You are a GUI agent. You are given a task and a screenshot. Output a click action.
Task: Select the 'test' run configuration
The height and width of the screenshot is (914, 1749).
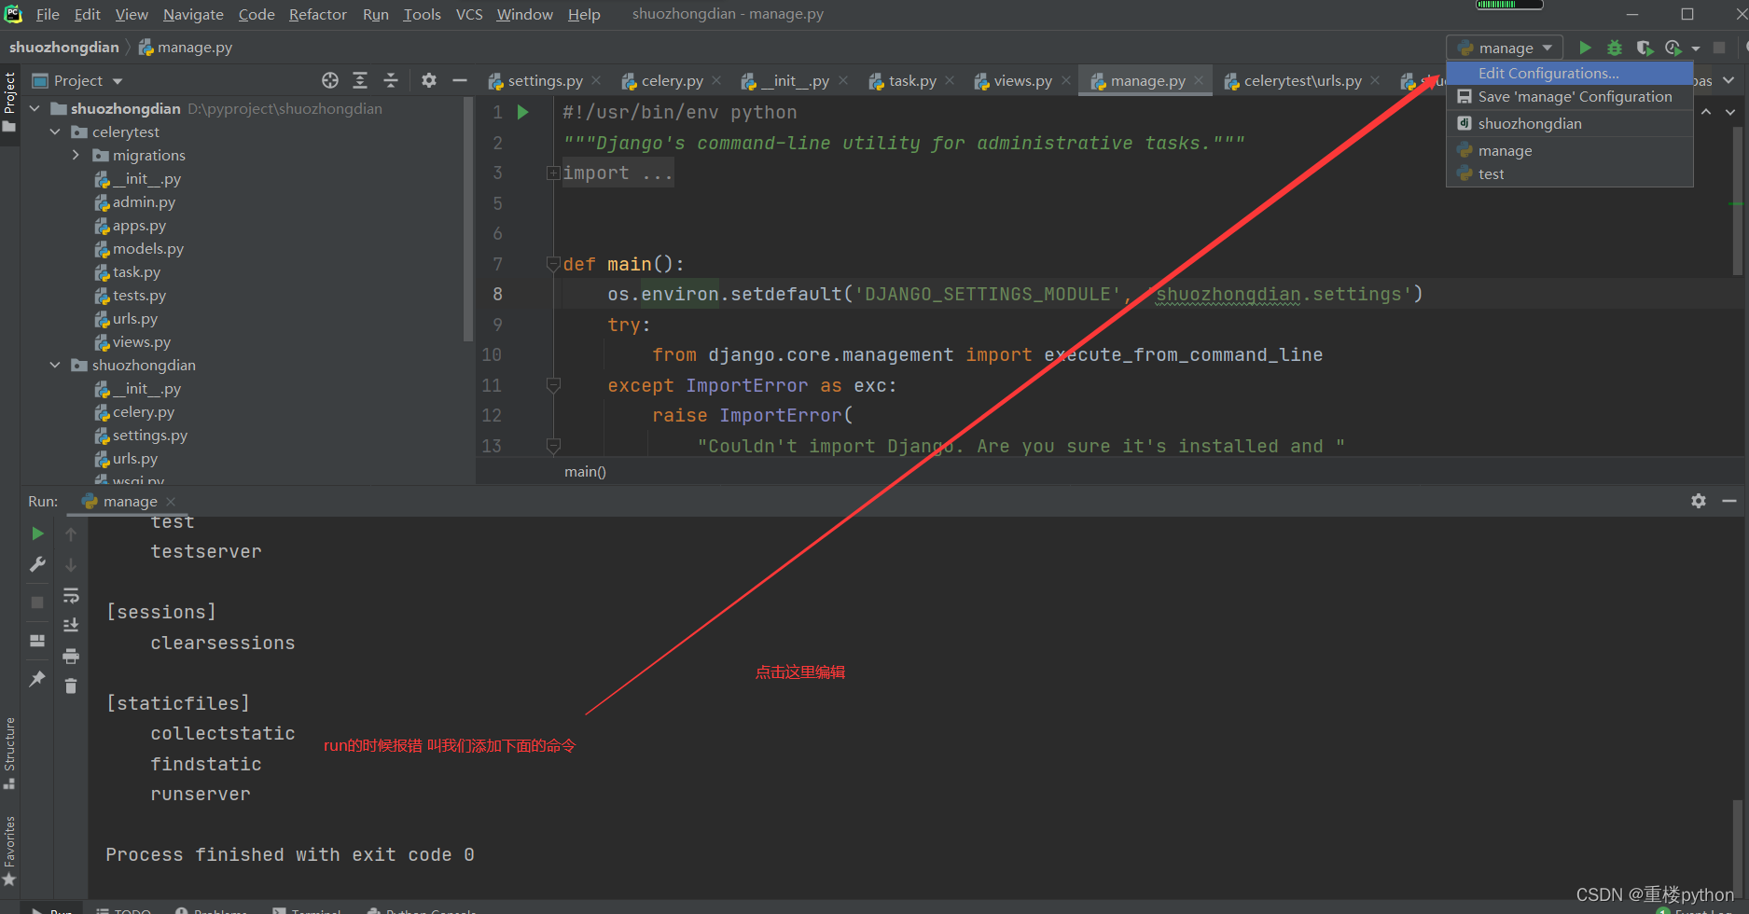(x=1570, y=174)
